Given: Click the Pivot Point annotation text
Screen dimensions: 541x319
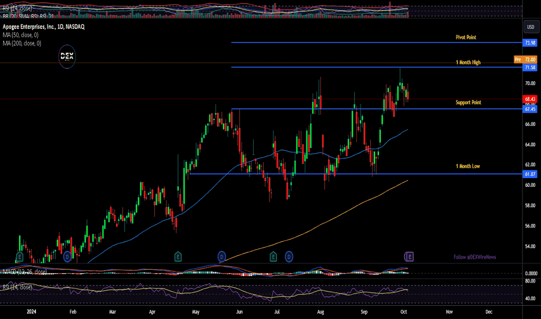Looking at the screenshot, I should [x=466, y=37].
